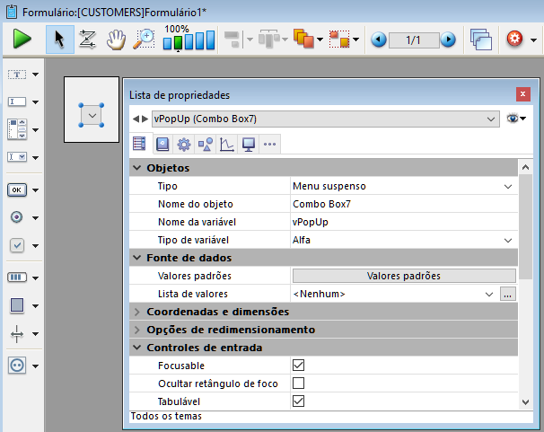Switch to the gear Actions property tab
The image size is (544, 432).
pyautogui.click(x=183, y=144)
